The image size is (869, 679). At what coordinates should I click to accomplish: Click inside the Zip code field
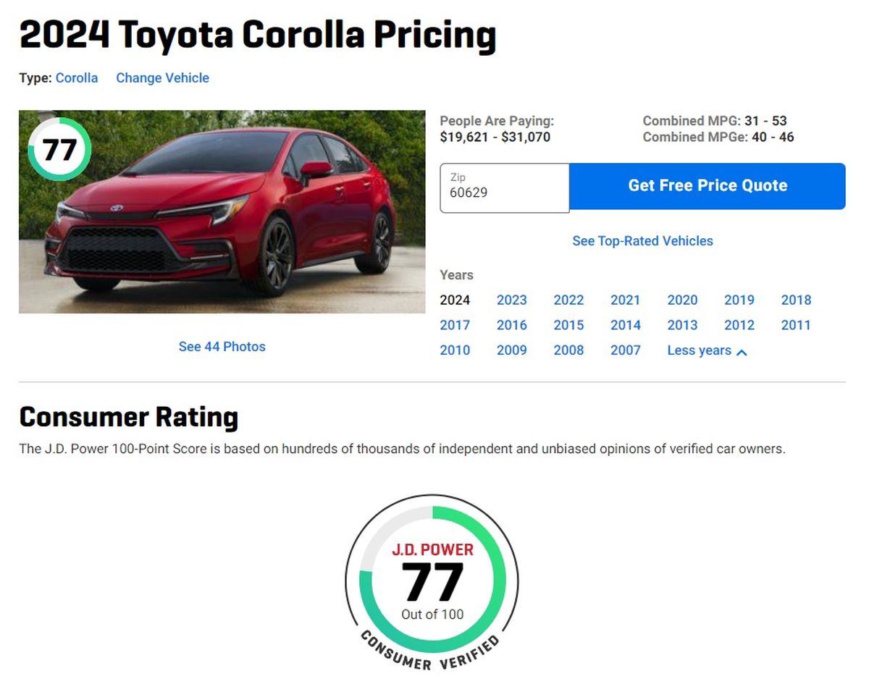(x=504, y=192)
